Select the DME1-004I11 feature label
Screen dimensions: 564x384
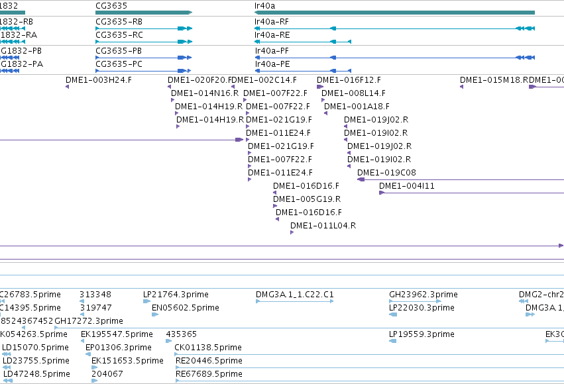(406, 186)
